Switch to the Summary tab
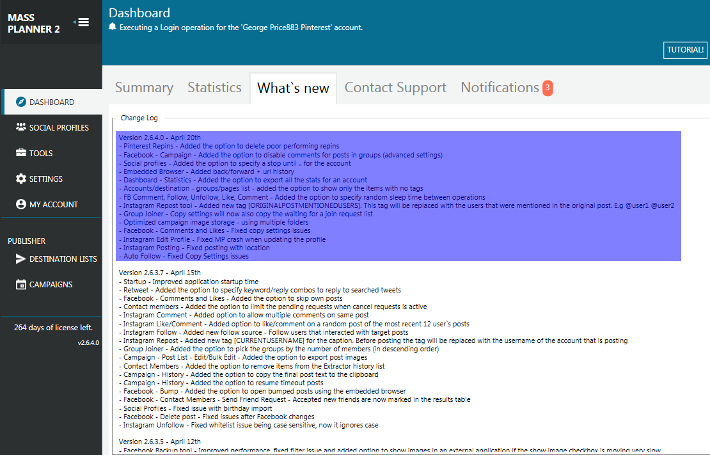This screenshot has height=455, width=710. pos(144,88)
